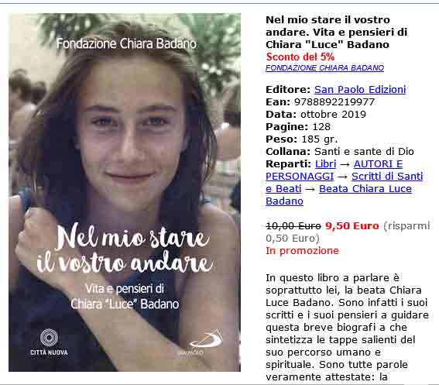Click the Collana Santi e sante di Dio text
439x385 pixels.
(x=340, y=151)
